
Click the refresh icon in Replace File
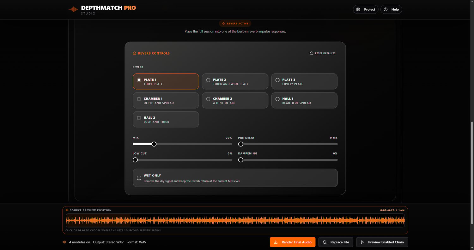pyautogui.click(x=325, y=242)
